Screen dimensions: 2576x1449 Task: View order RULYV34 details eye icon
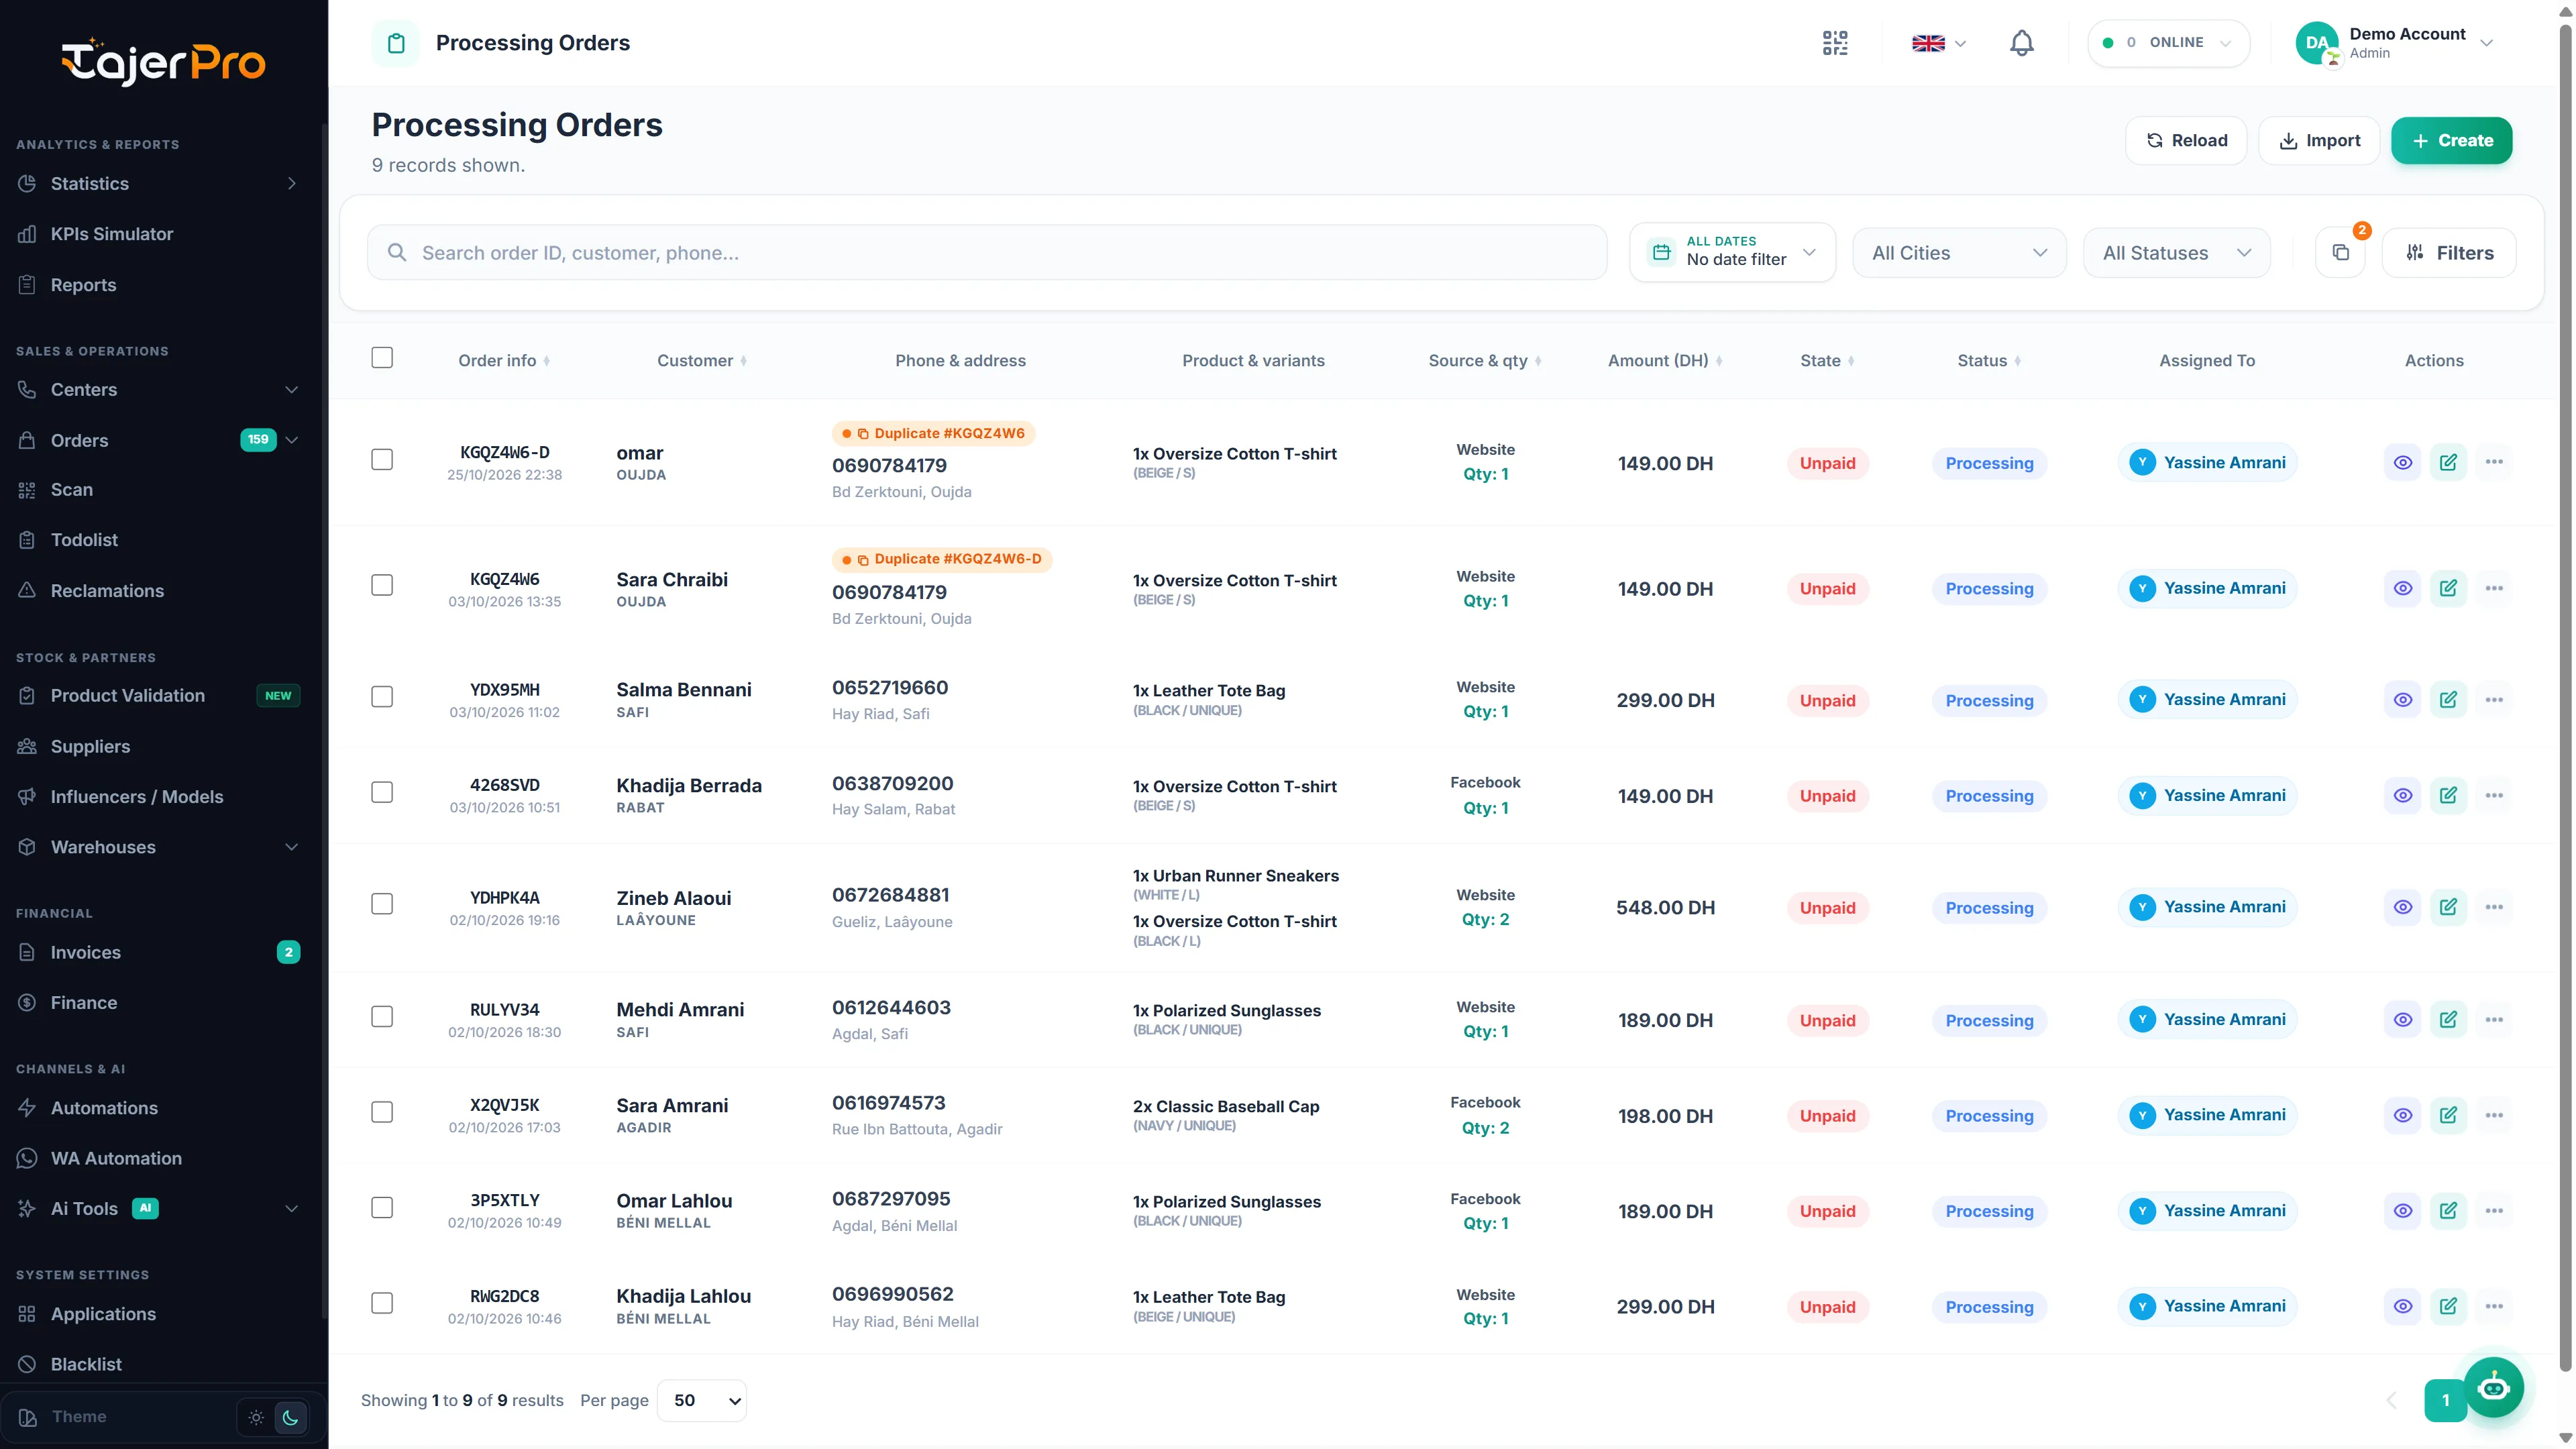point(2402,1020)
